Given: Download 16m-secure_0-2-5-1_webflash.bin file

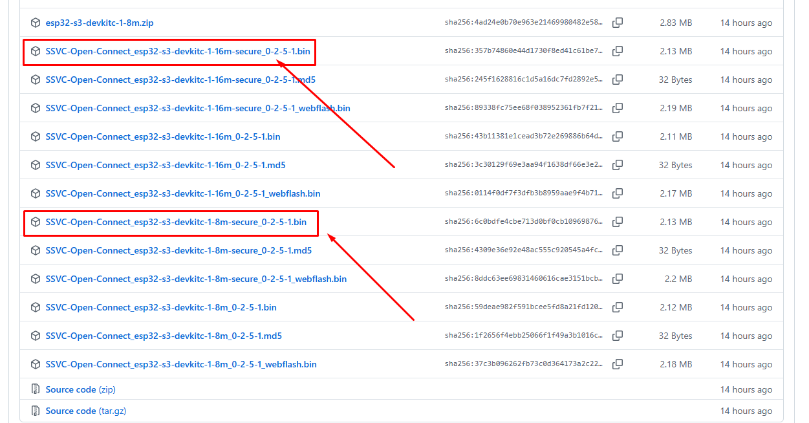Looking at the screenshot, I should point(197,108).
